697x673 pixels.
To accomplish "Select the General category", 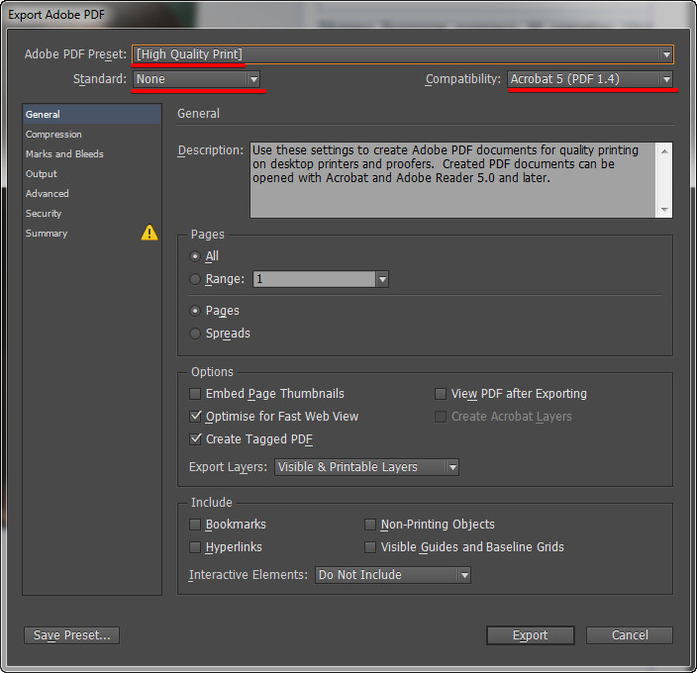I will tap(92, 114).
